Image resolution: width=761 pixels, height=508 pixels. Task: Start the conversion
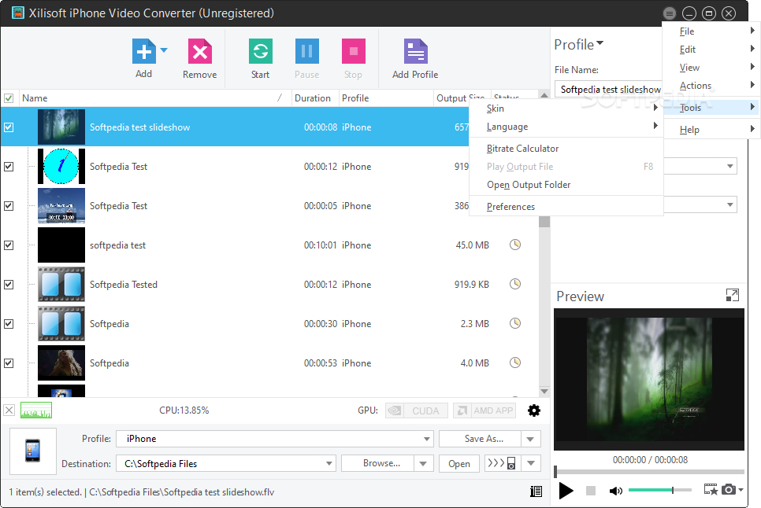coord(261,51)
